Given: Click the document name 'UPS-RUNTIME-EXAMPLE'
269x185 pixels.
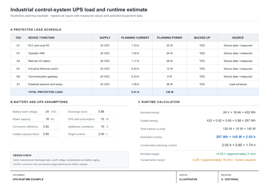Looking at the screenshot, I should (28, 179).
